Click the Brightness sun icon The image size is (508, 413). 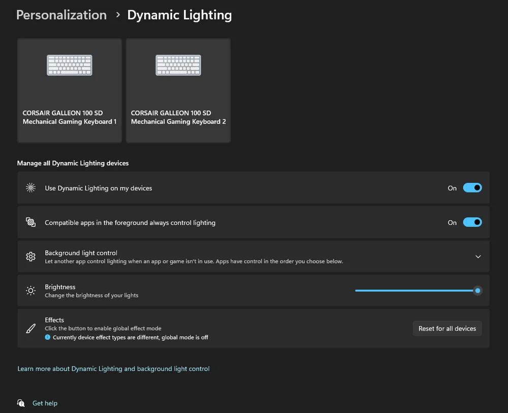coord(30,290)
